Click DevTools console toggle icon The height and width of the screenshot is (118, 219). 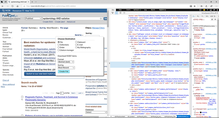pos(200,10)
